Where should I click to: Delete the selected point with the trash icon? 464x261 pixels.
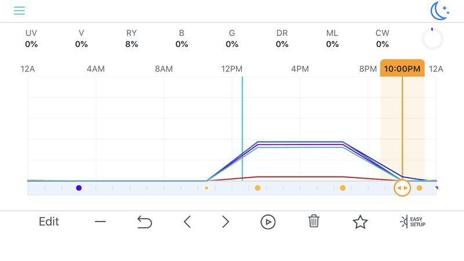click(x=314, y=222)
